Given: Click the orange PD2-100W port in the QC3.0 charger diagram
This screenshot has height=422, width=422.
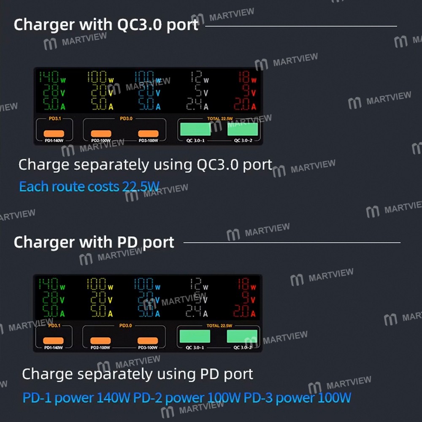Looking at the screenshot, I should pos(101,133).
